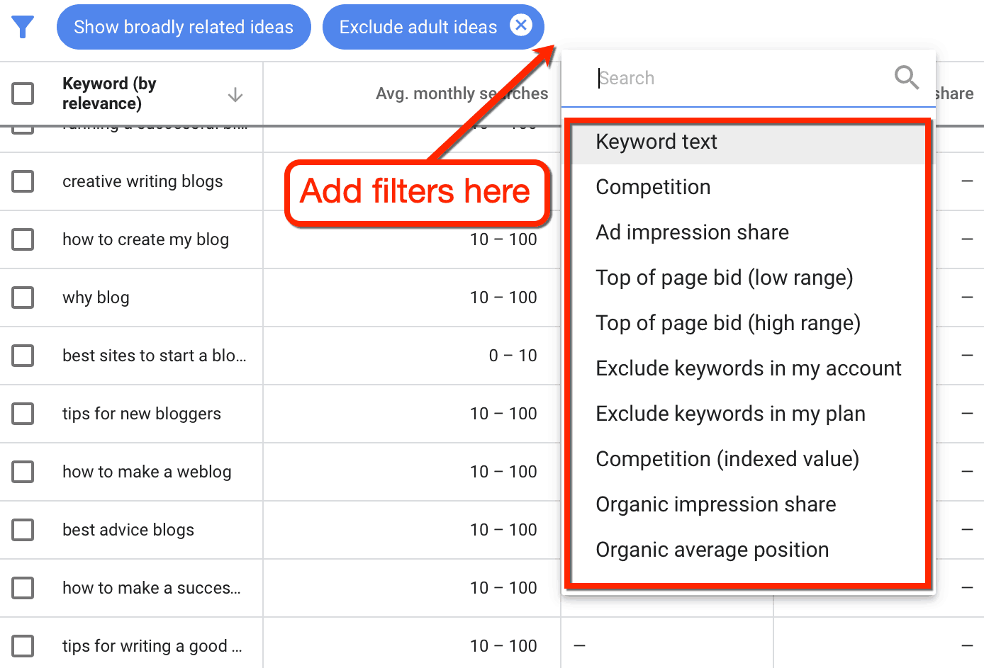Click the blue filter funnel icon
The width and height of the screenshot is (984, 668).
click(23, 26)
